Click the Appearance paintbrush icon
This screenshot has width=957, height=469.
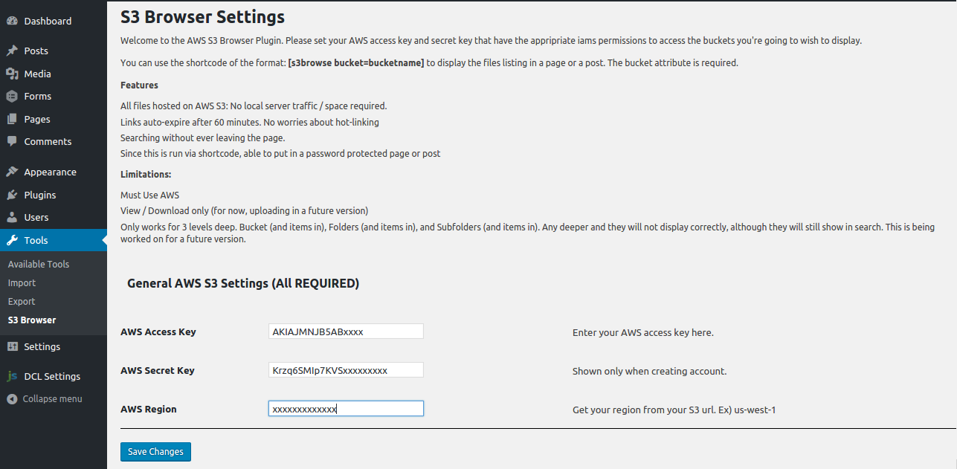click(12, 172)
